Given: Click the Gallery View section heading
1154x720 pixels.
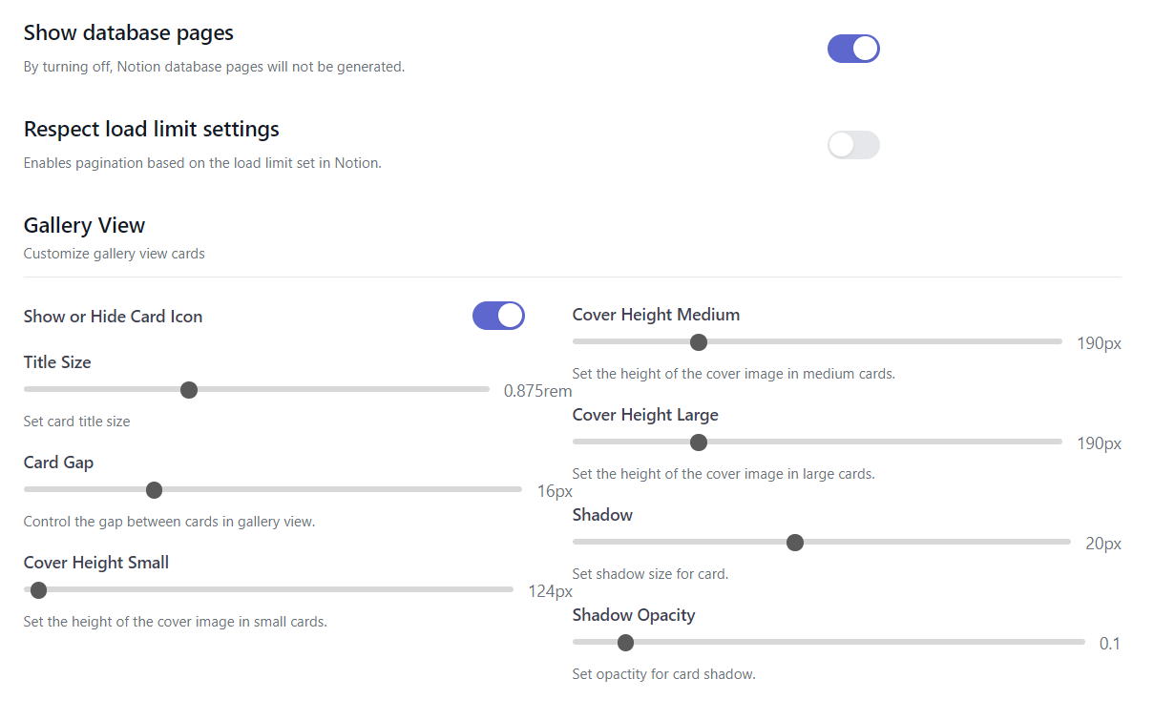Looking at the screenshot, I should coord(84,226).
